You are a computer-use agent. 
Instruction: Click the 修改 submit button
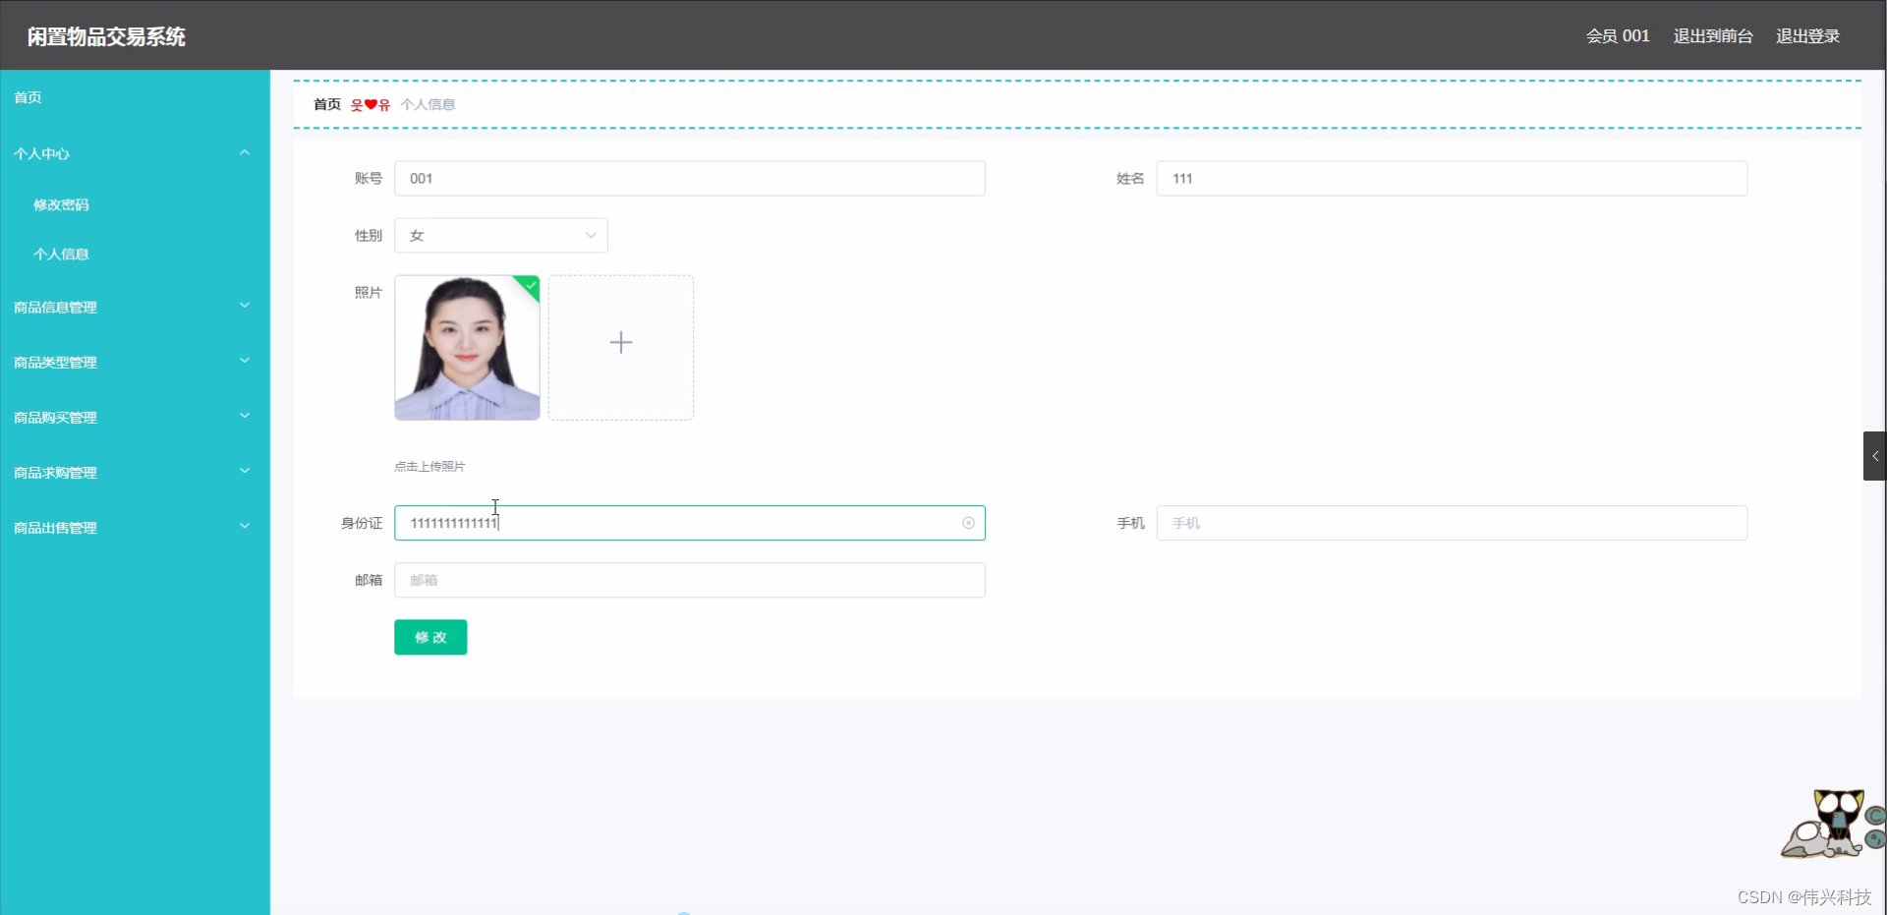[x=429, y=637]
